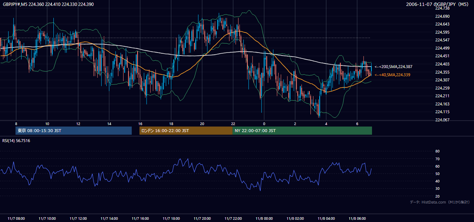Click price axis label 224.451
Image resolution: width=474 pixels, height=222 pixels.
(442, 56)
